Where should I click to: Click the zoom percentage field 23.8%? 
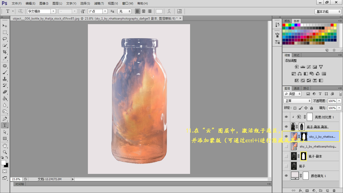[16, 179]
